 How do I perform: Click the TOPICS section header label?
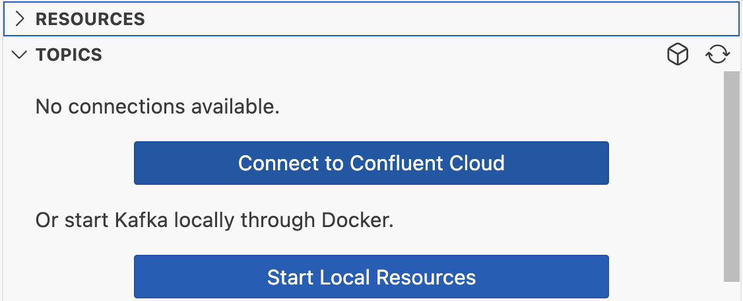click(69, 55)
